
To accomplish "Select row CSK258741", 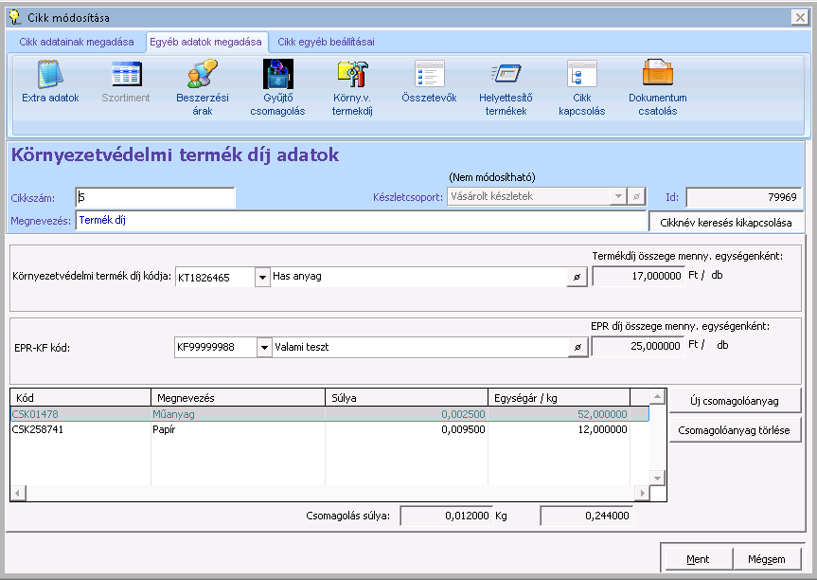I will click(329, 429).
